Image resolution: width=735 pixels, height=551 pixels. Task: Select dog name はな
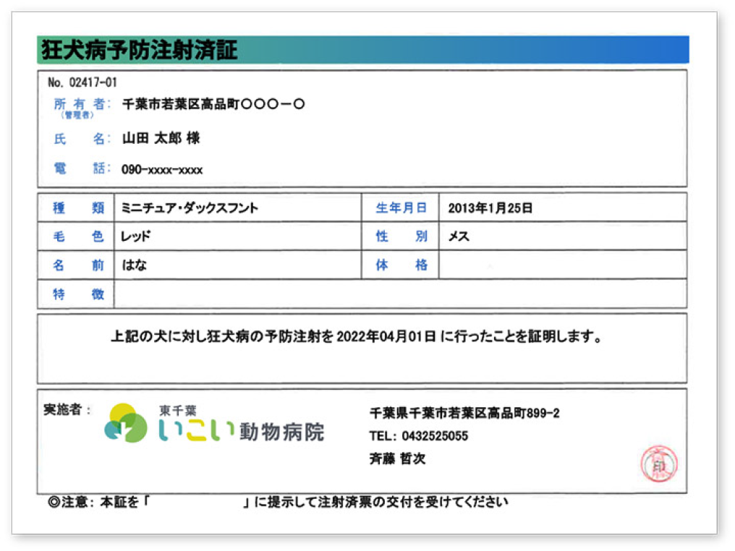134,265
